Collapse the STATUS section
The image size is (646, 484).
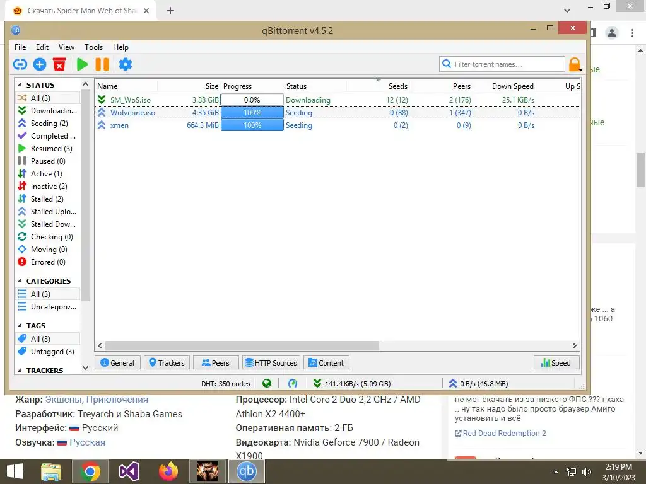tap(20, 85)
